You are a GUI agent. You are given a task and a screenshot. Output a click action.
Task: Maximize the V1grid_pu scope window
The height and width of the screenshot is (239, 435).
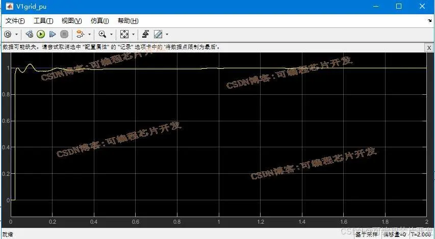tap(399, 7)
